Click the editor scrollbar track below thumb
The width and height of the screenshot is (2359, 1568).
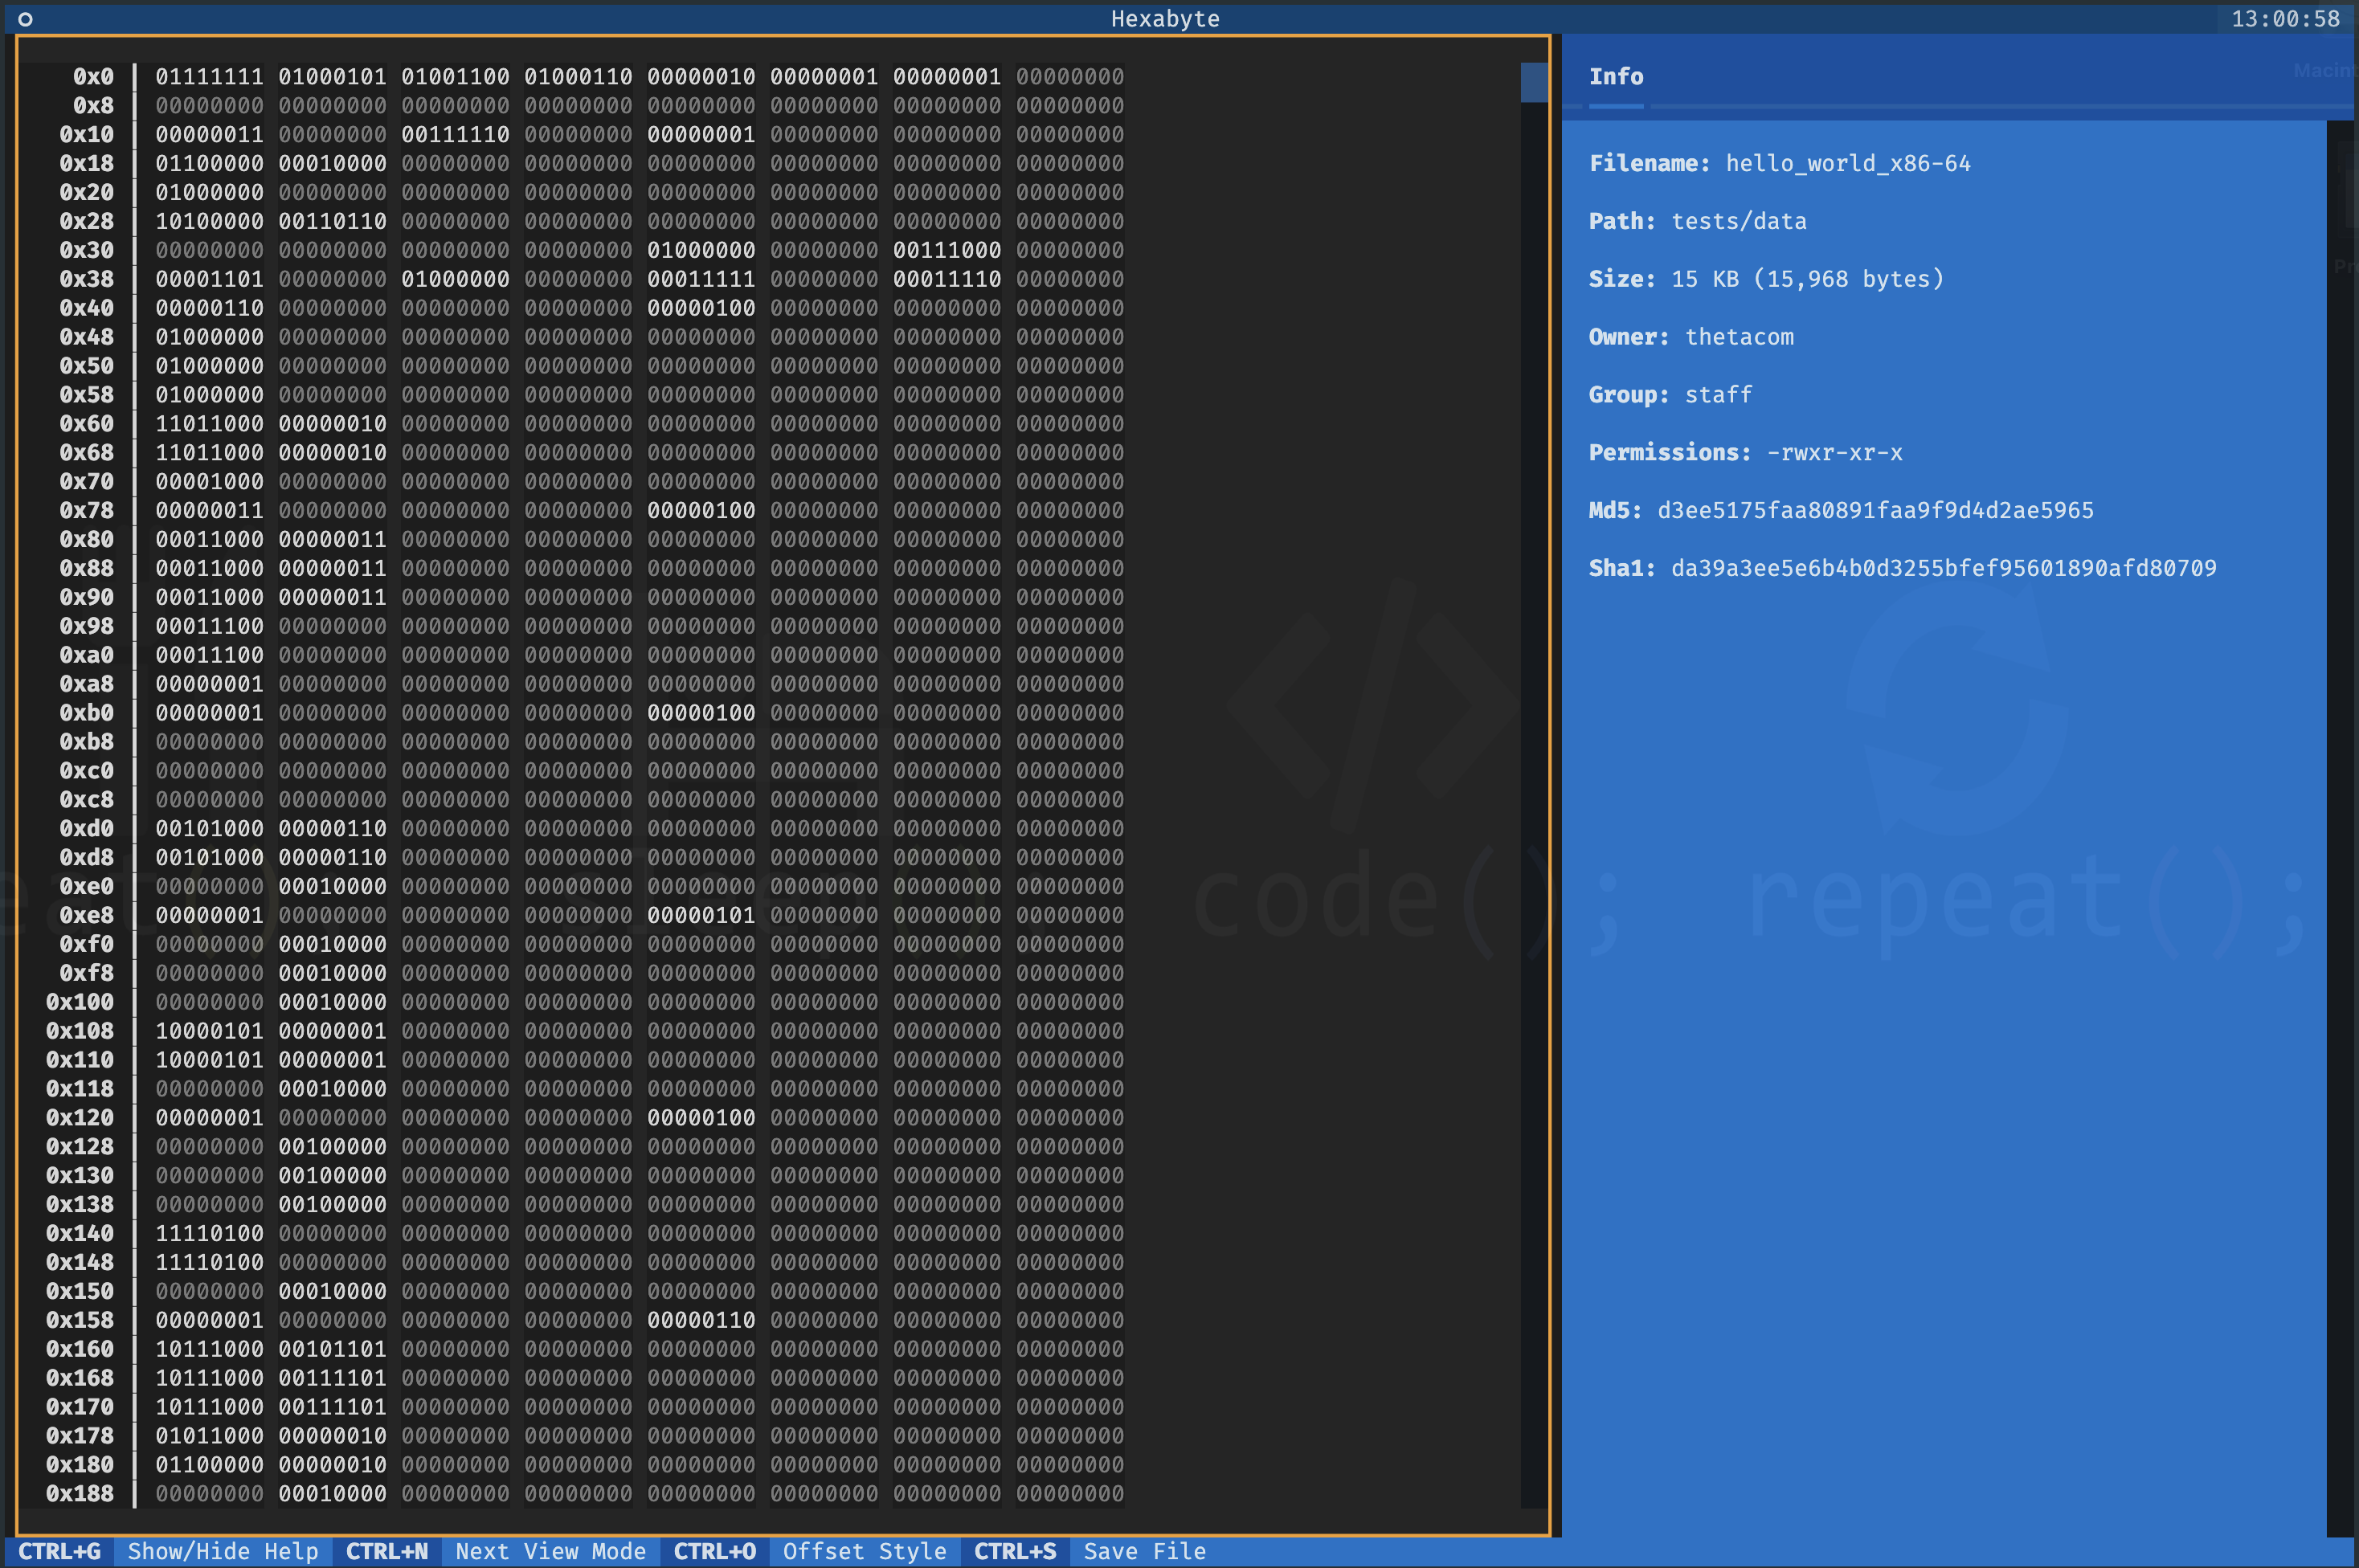click(1533, 800)
